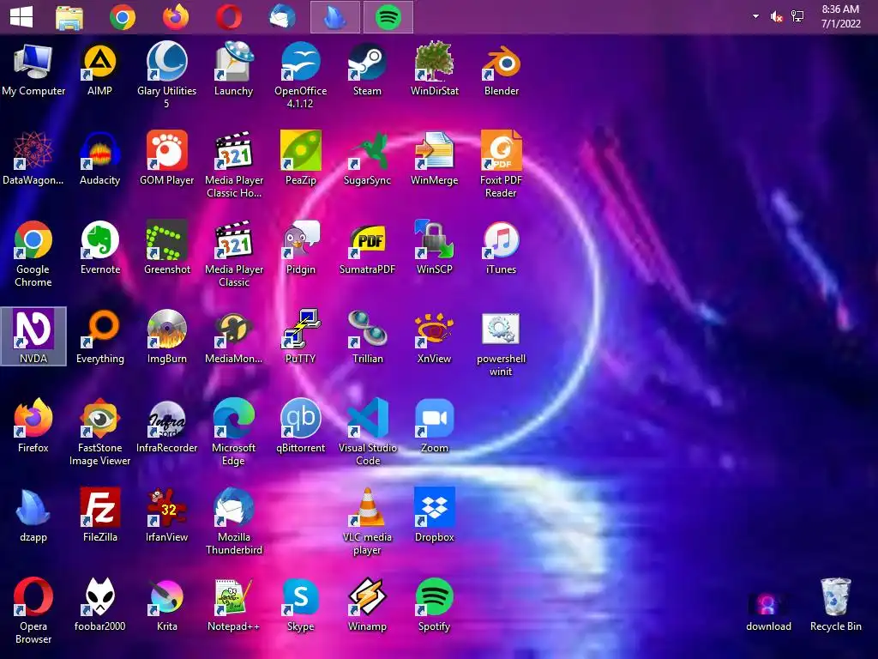Click the WinDirStat tree icon
The image size is (878, 659).
coord(434,62)
